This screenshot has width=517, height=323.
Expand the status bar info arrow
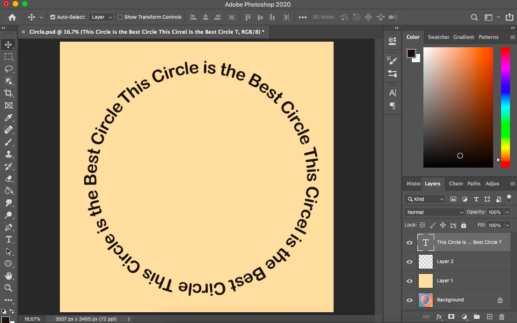(129, 319)
